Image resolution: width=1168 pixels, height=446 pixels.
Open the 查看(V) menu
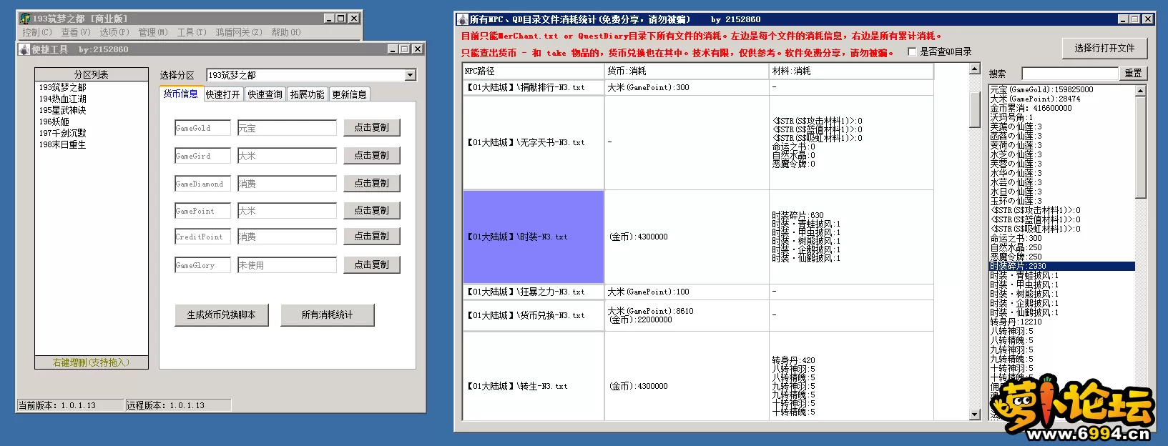click(x=75, y=32)
